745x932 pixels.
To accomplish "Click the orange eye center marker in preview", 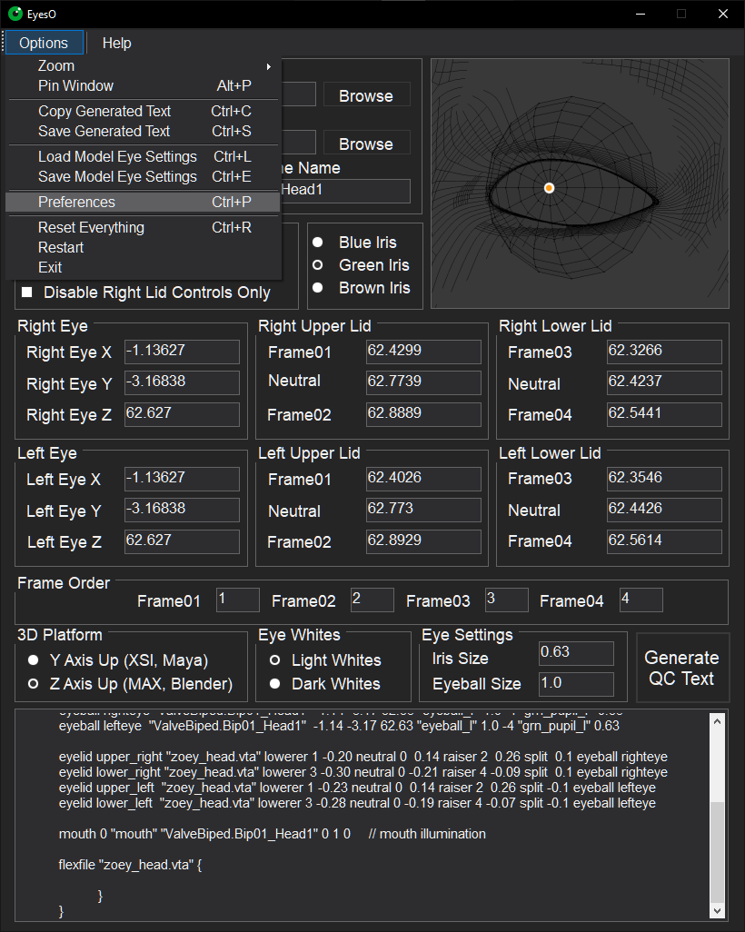I will [550, 188].
